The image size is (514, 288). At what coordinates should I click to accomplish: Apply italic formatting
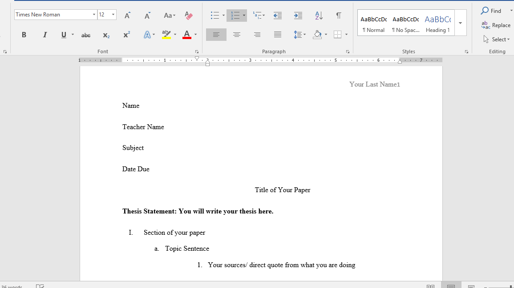click(x=45, y=34)
